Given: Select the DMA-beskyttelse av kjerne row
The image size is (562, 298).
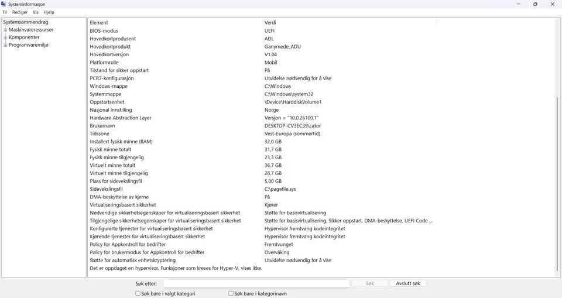Looking at the screenshot, I should click(261, 197).
